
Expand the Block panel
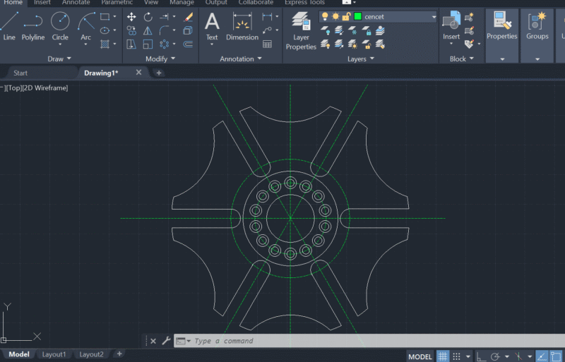pyautogui.click(x=462, y=59)
